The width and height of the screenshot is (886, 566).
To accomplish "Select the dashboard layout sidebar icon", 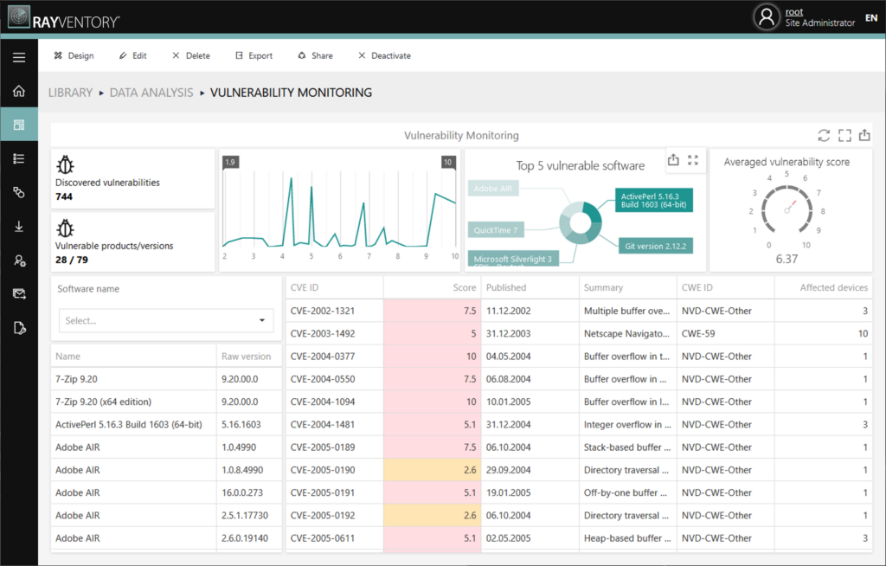I will coord(19,125).
